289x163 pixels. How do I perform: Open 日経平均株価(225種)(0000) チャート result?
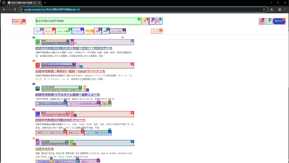(x=60, y=120)
